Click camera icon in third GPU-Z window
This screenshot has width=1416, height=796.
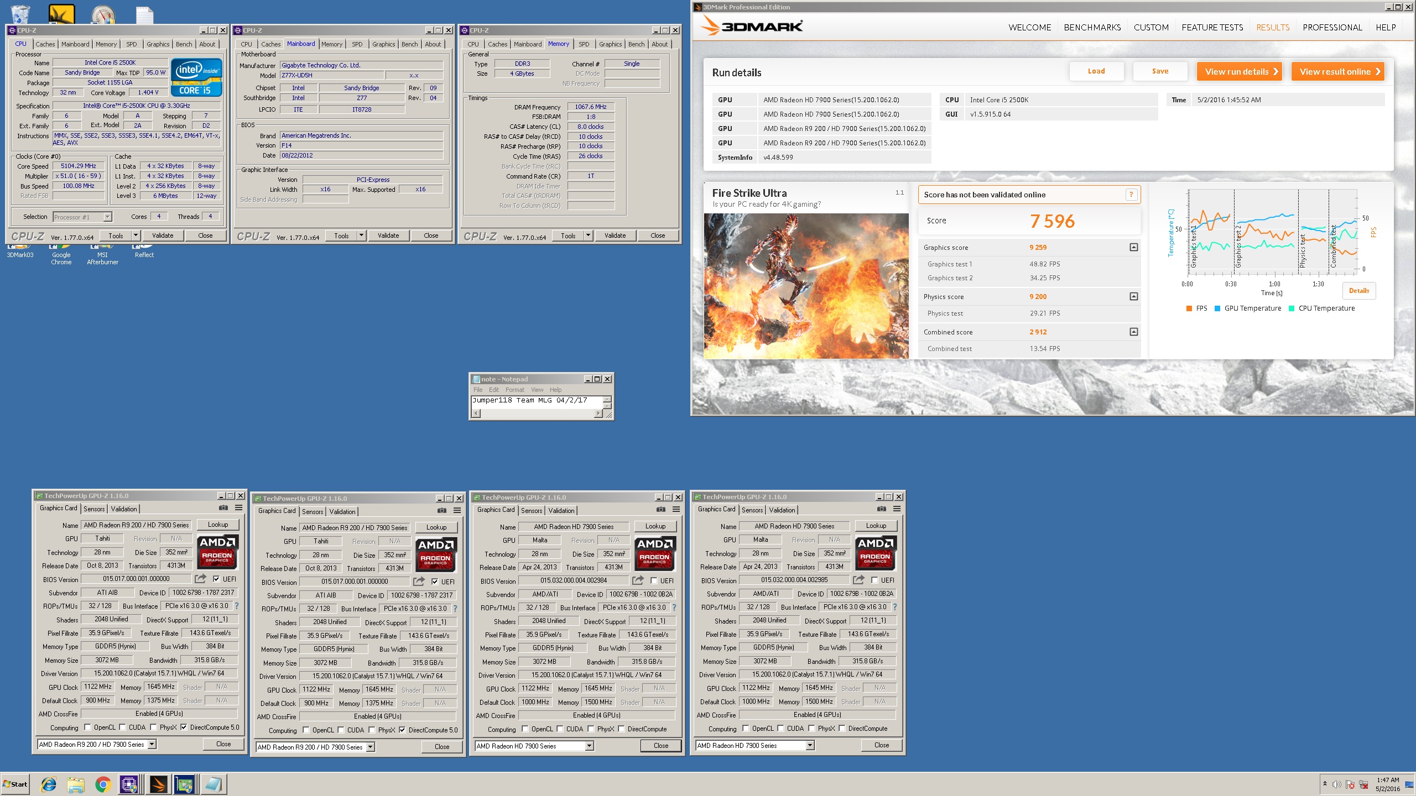click(x=660, y=509)
